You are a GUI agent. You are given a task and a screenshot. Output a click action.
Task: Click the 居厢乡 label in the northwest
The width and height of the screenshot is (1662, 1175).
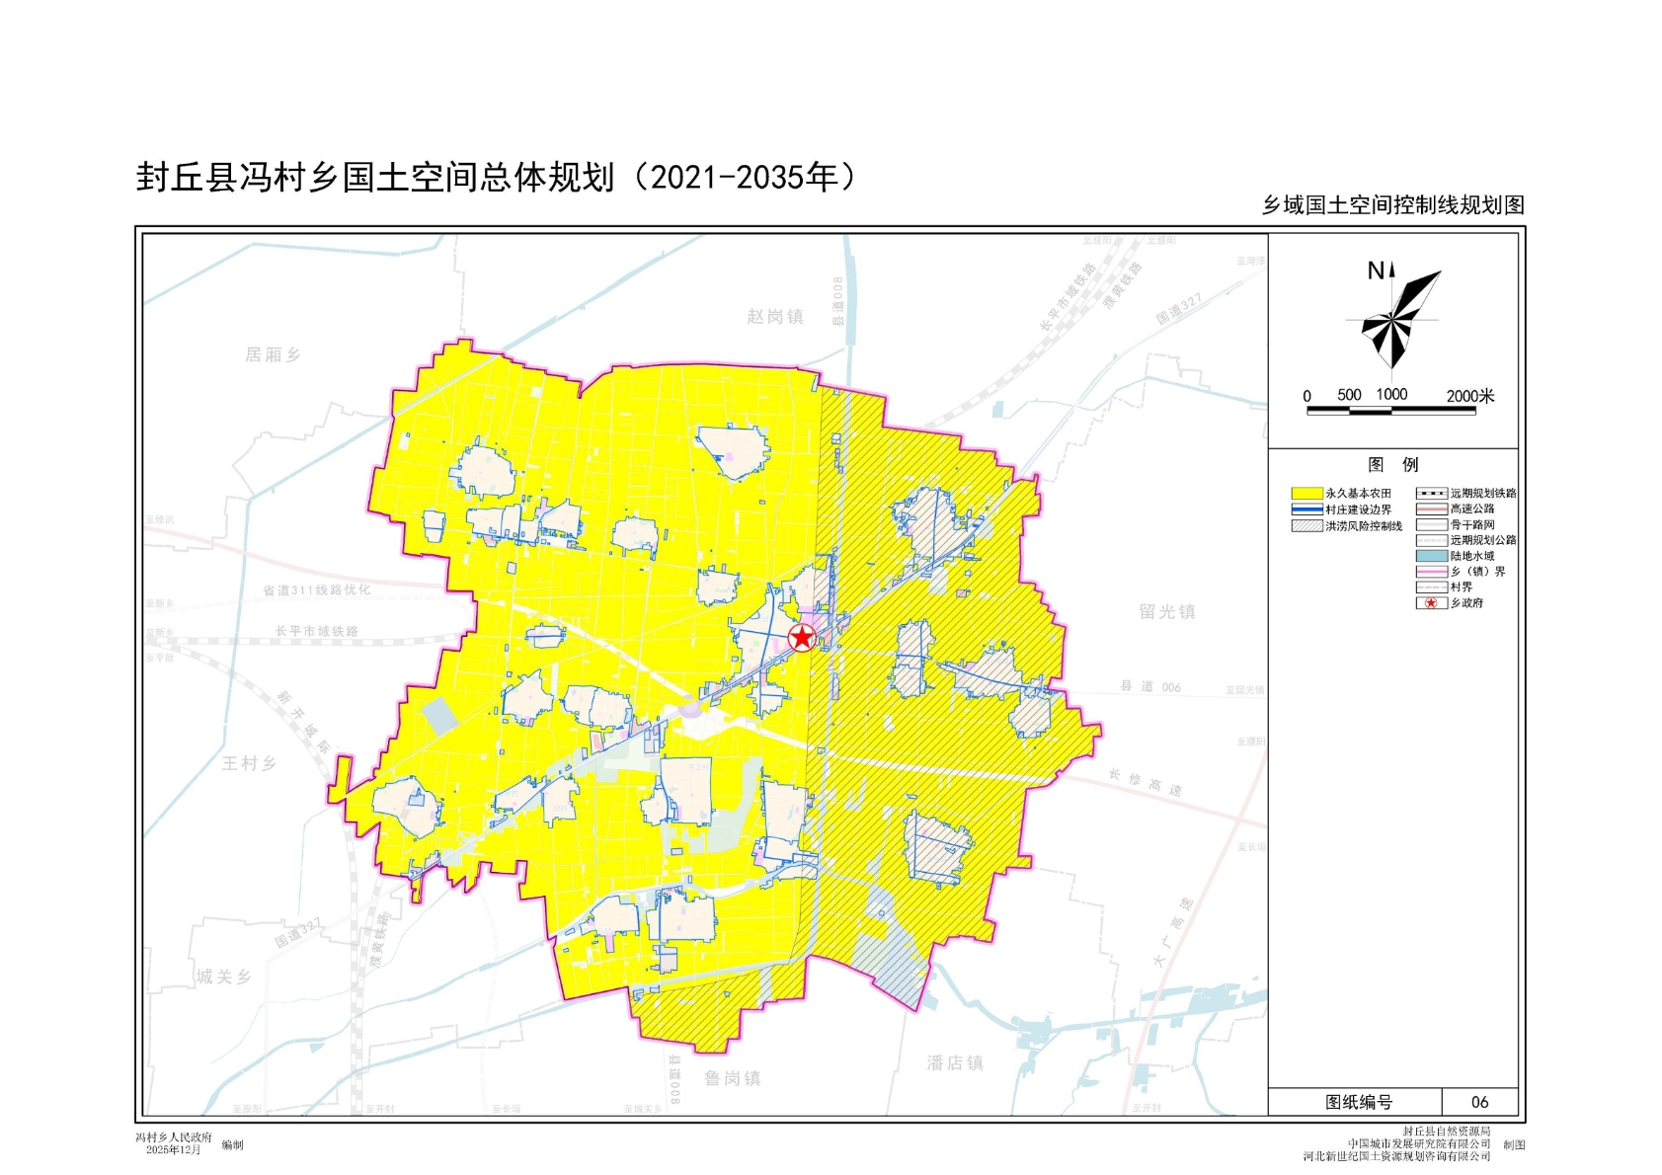click(x=273, y=354)
